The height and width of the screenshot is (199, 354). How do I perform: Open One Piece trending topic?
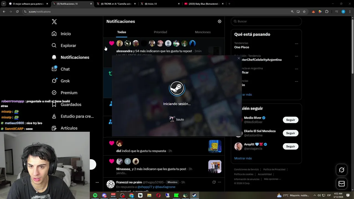[242, 47]
